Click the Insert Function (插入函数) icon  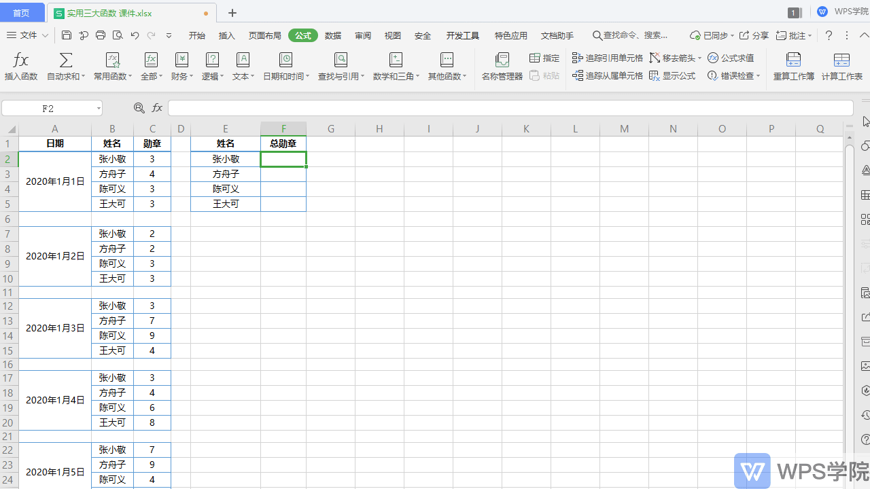pyautogui.click(x=20, y=67)
